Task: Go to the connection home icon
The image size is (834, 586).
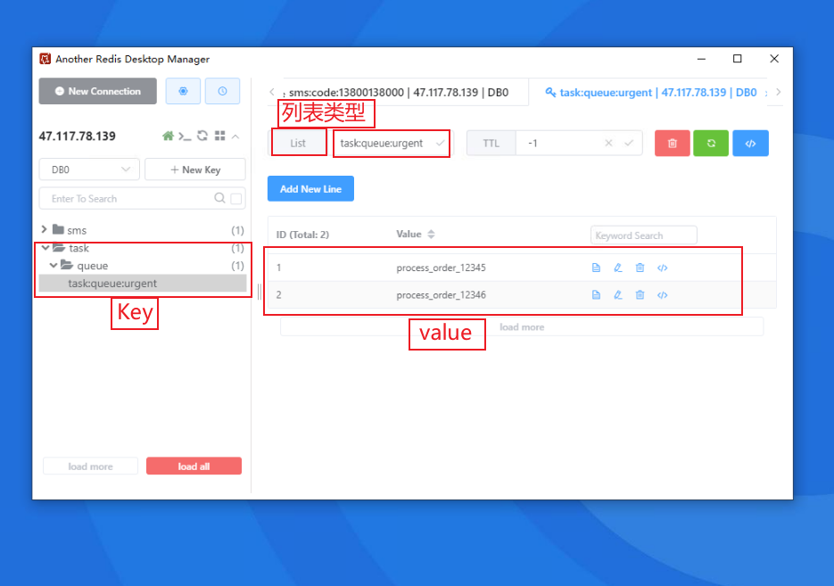Action: click(168, 136)
